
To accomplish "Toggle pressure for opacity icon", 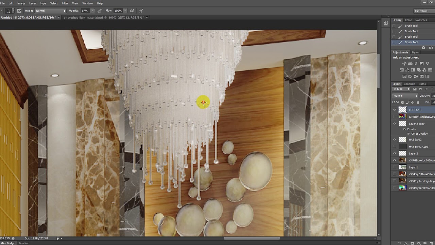I will coord(100,11).
